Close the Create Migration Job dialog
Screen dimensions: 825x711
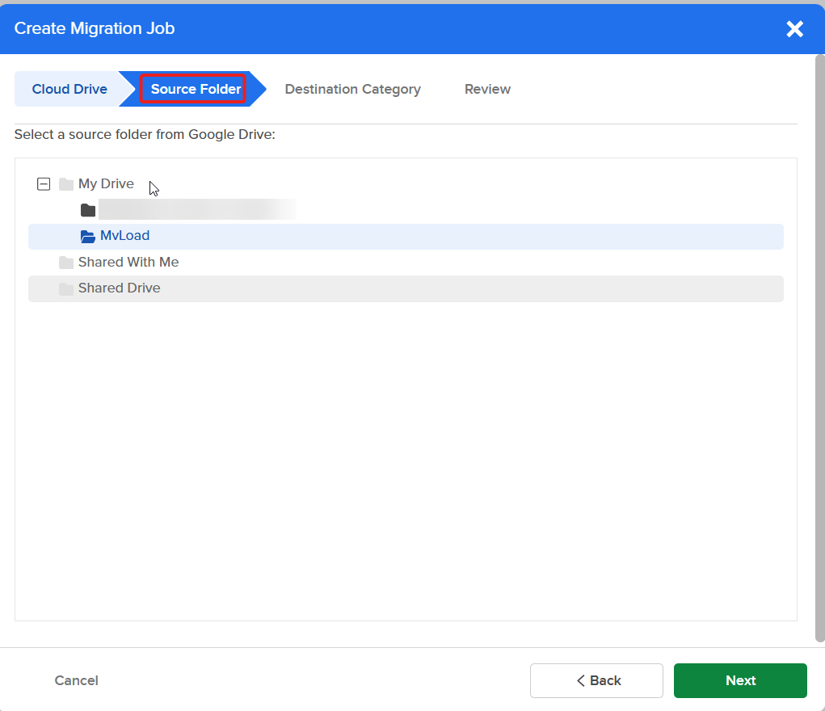(x=794, y=29)
